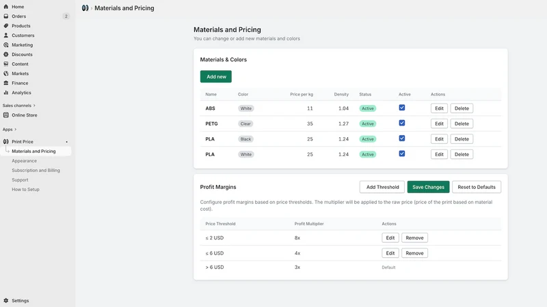Delete the PETG Clear material
The width and height of the screenshot is (547, 307).
[x=462, y=123]
